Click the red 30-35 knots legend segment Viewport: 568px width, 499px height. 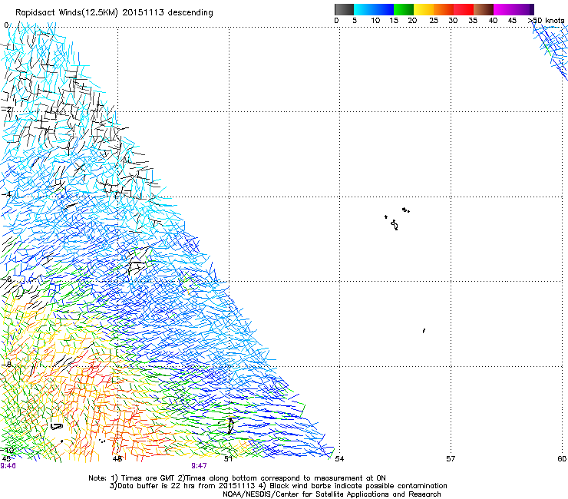(464, 9)
